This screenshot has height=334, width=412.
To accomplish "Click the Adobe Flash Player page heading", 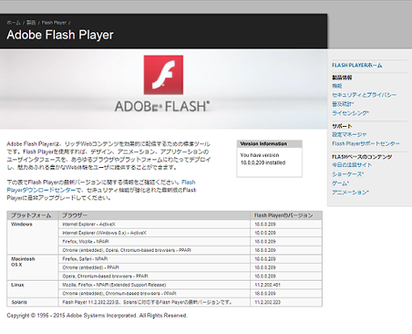I will click(x=60, y=35).
